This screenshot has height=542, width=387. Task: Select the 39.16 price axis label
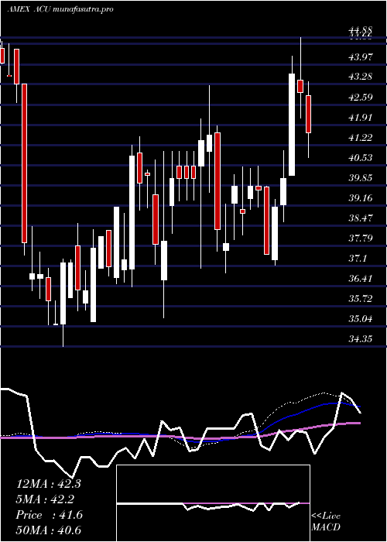pos(361,198)
